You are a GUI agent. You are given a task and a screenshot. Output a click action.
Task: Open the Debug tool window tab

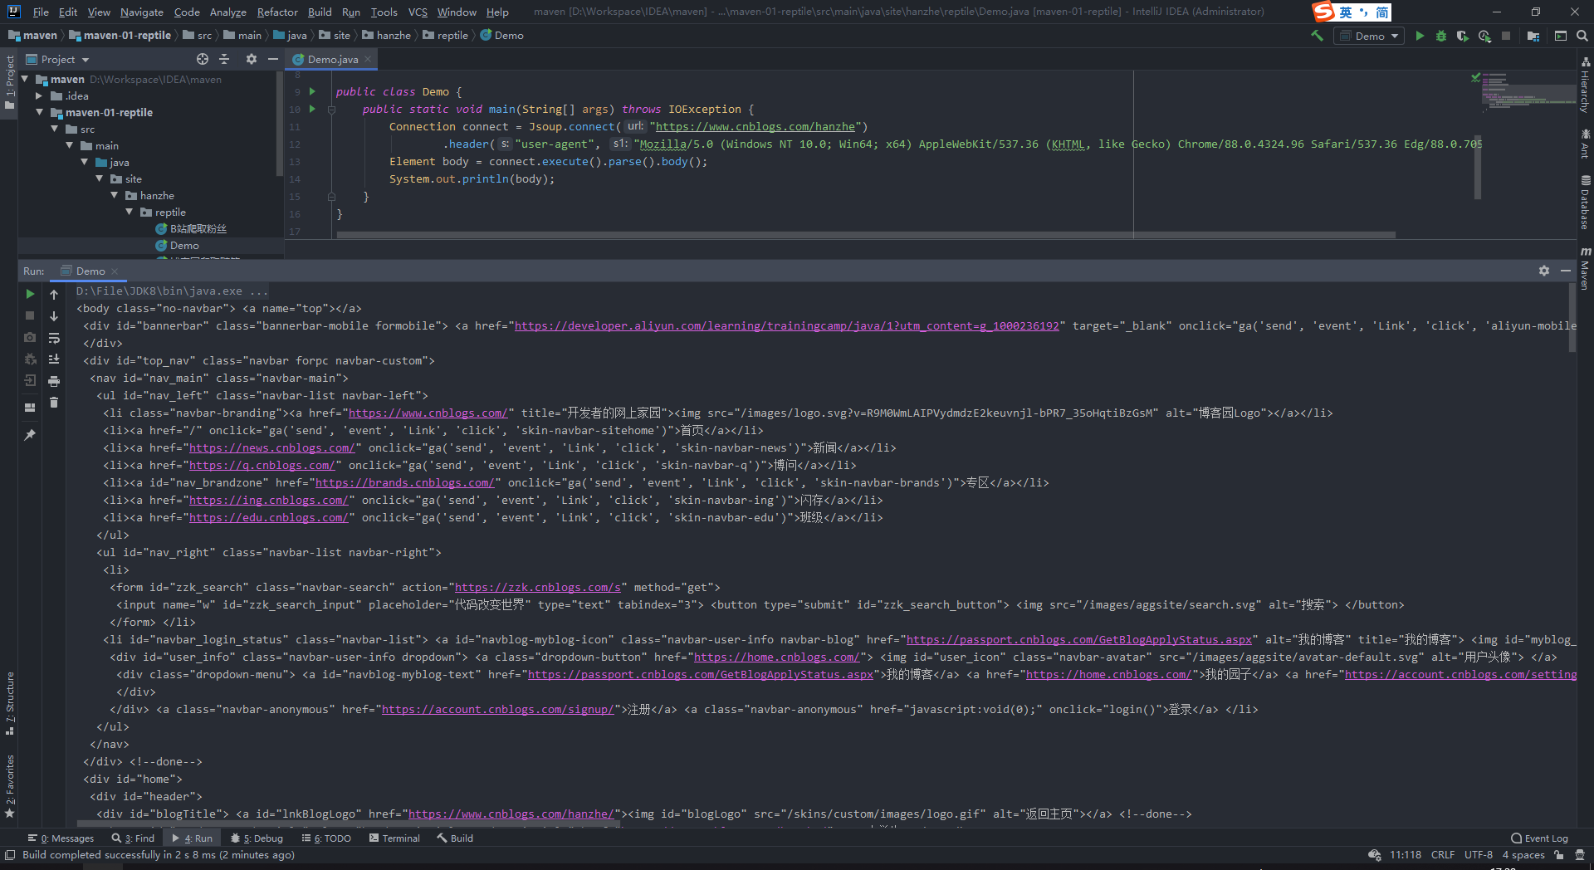click(x=257, y=838)
